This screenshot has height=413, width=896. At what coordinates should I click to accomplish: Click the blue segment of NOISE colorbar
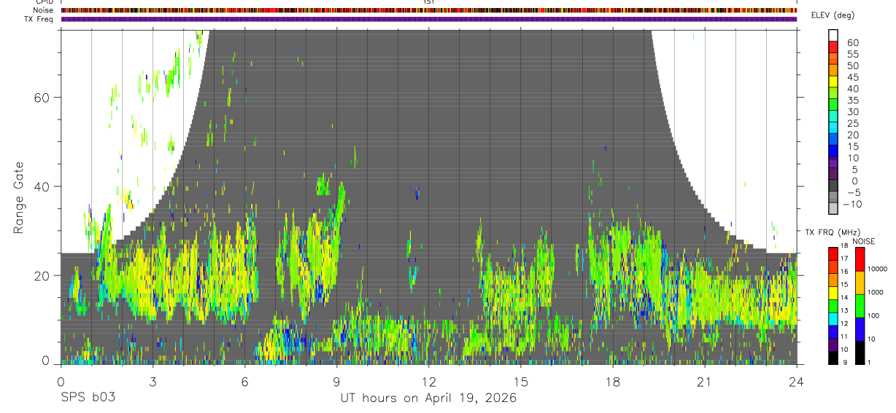click(x=861, y=329)
